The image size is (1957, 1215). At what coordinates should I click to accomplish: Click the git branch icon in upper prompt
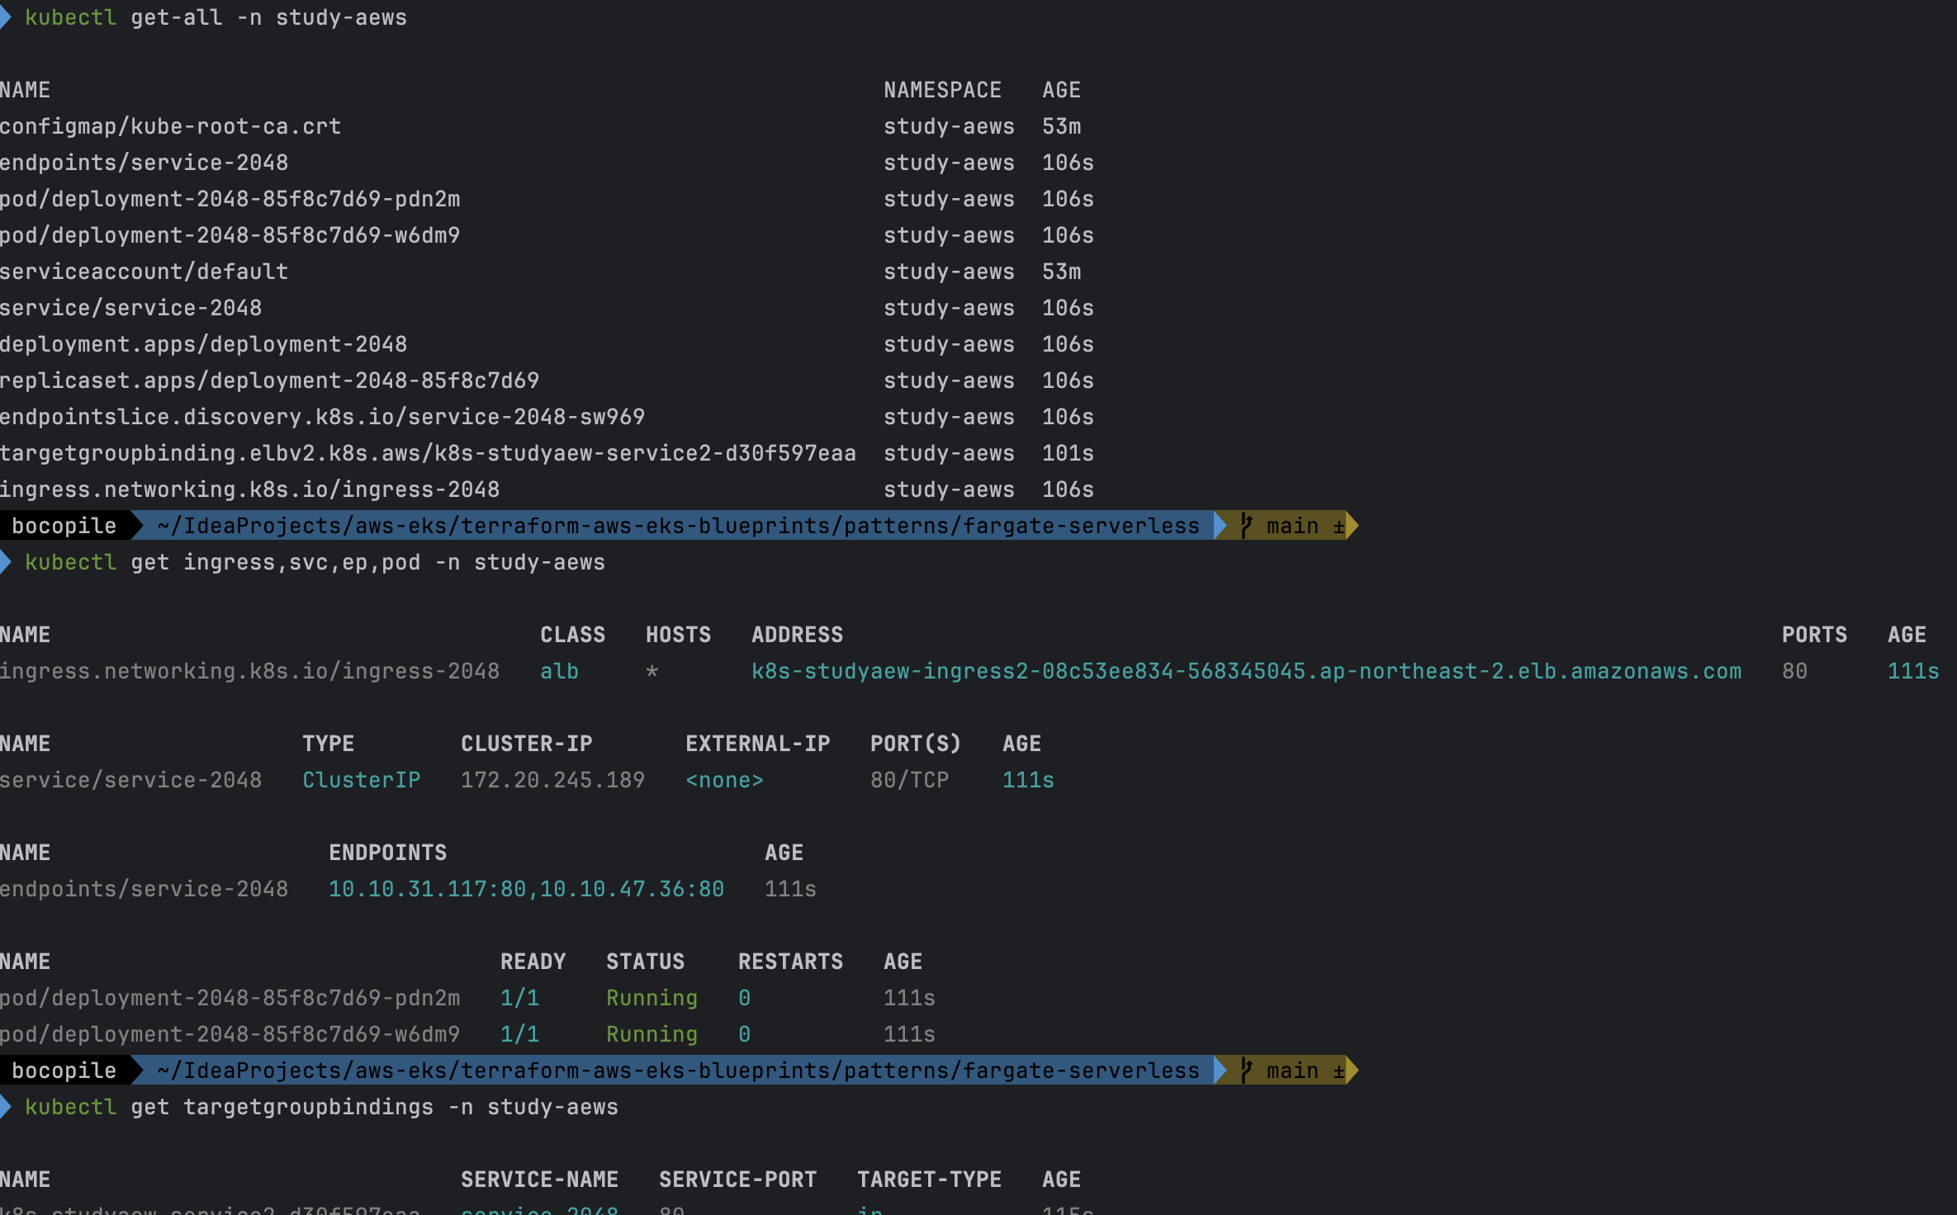(1247, 526)
